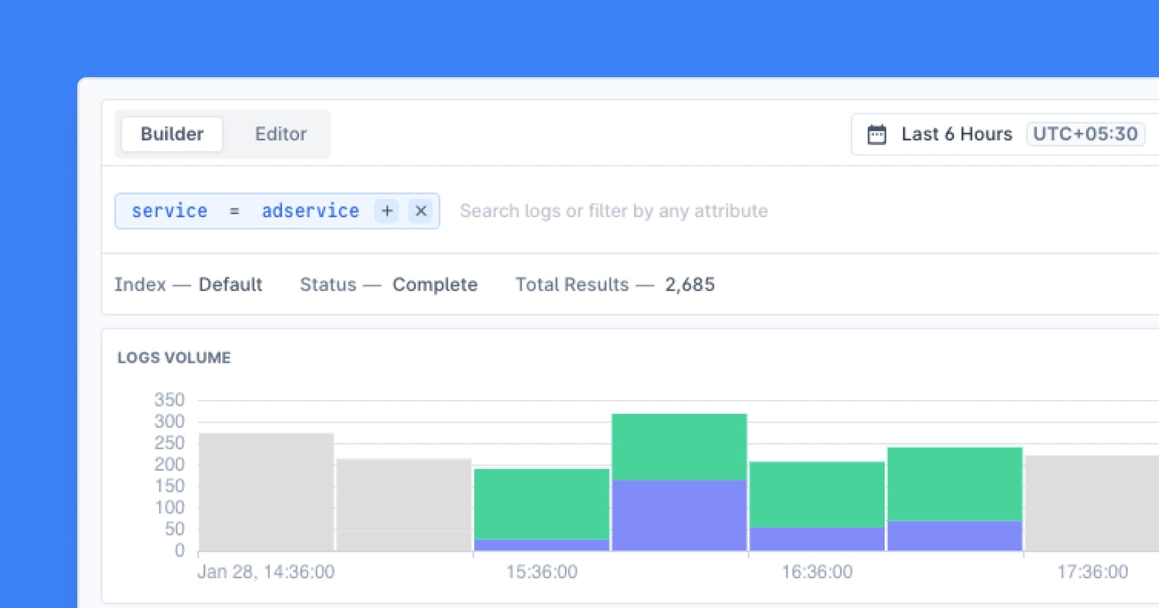Image resolution: width=1159 pixels, height=608 pixels.
Task: Click the adservice filter value
Action: coord(310,211)
